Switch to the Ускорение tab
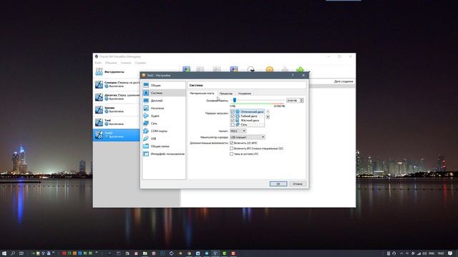Image resolution: width=458 pixels, height=257 pixels. tap(245, 94)
